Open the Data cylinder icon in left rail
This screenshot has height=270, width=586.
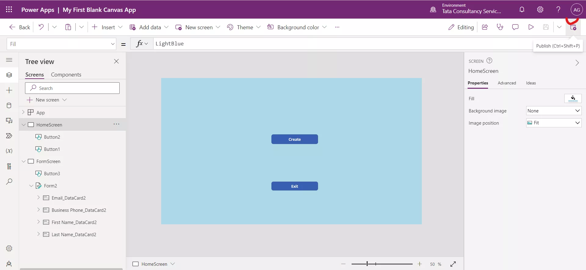[x=9, y=105]
